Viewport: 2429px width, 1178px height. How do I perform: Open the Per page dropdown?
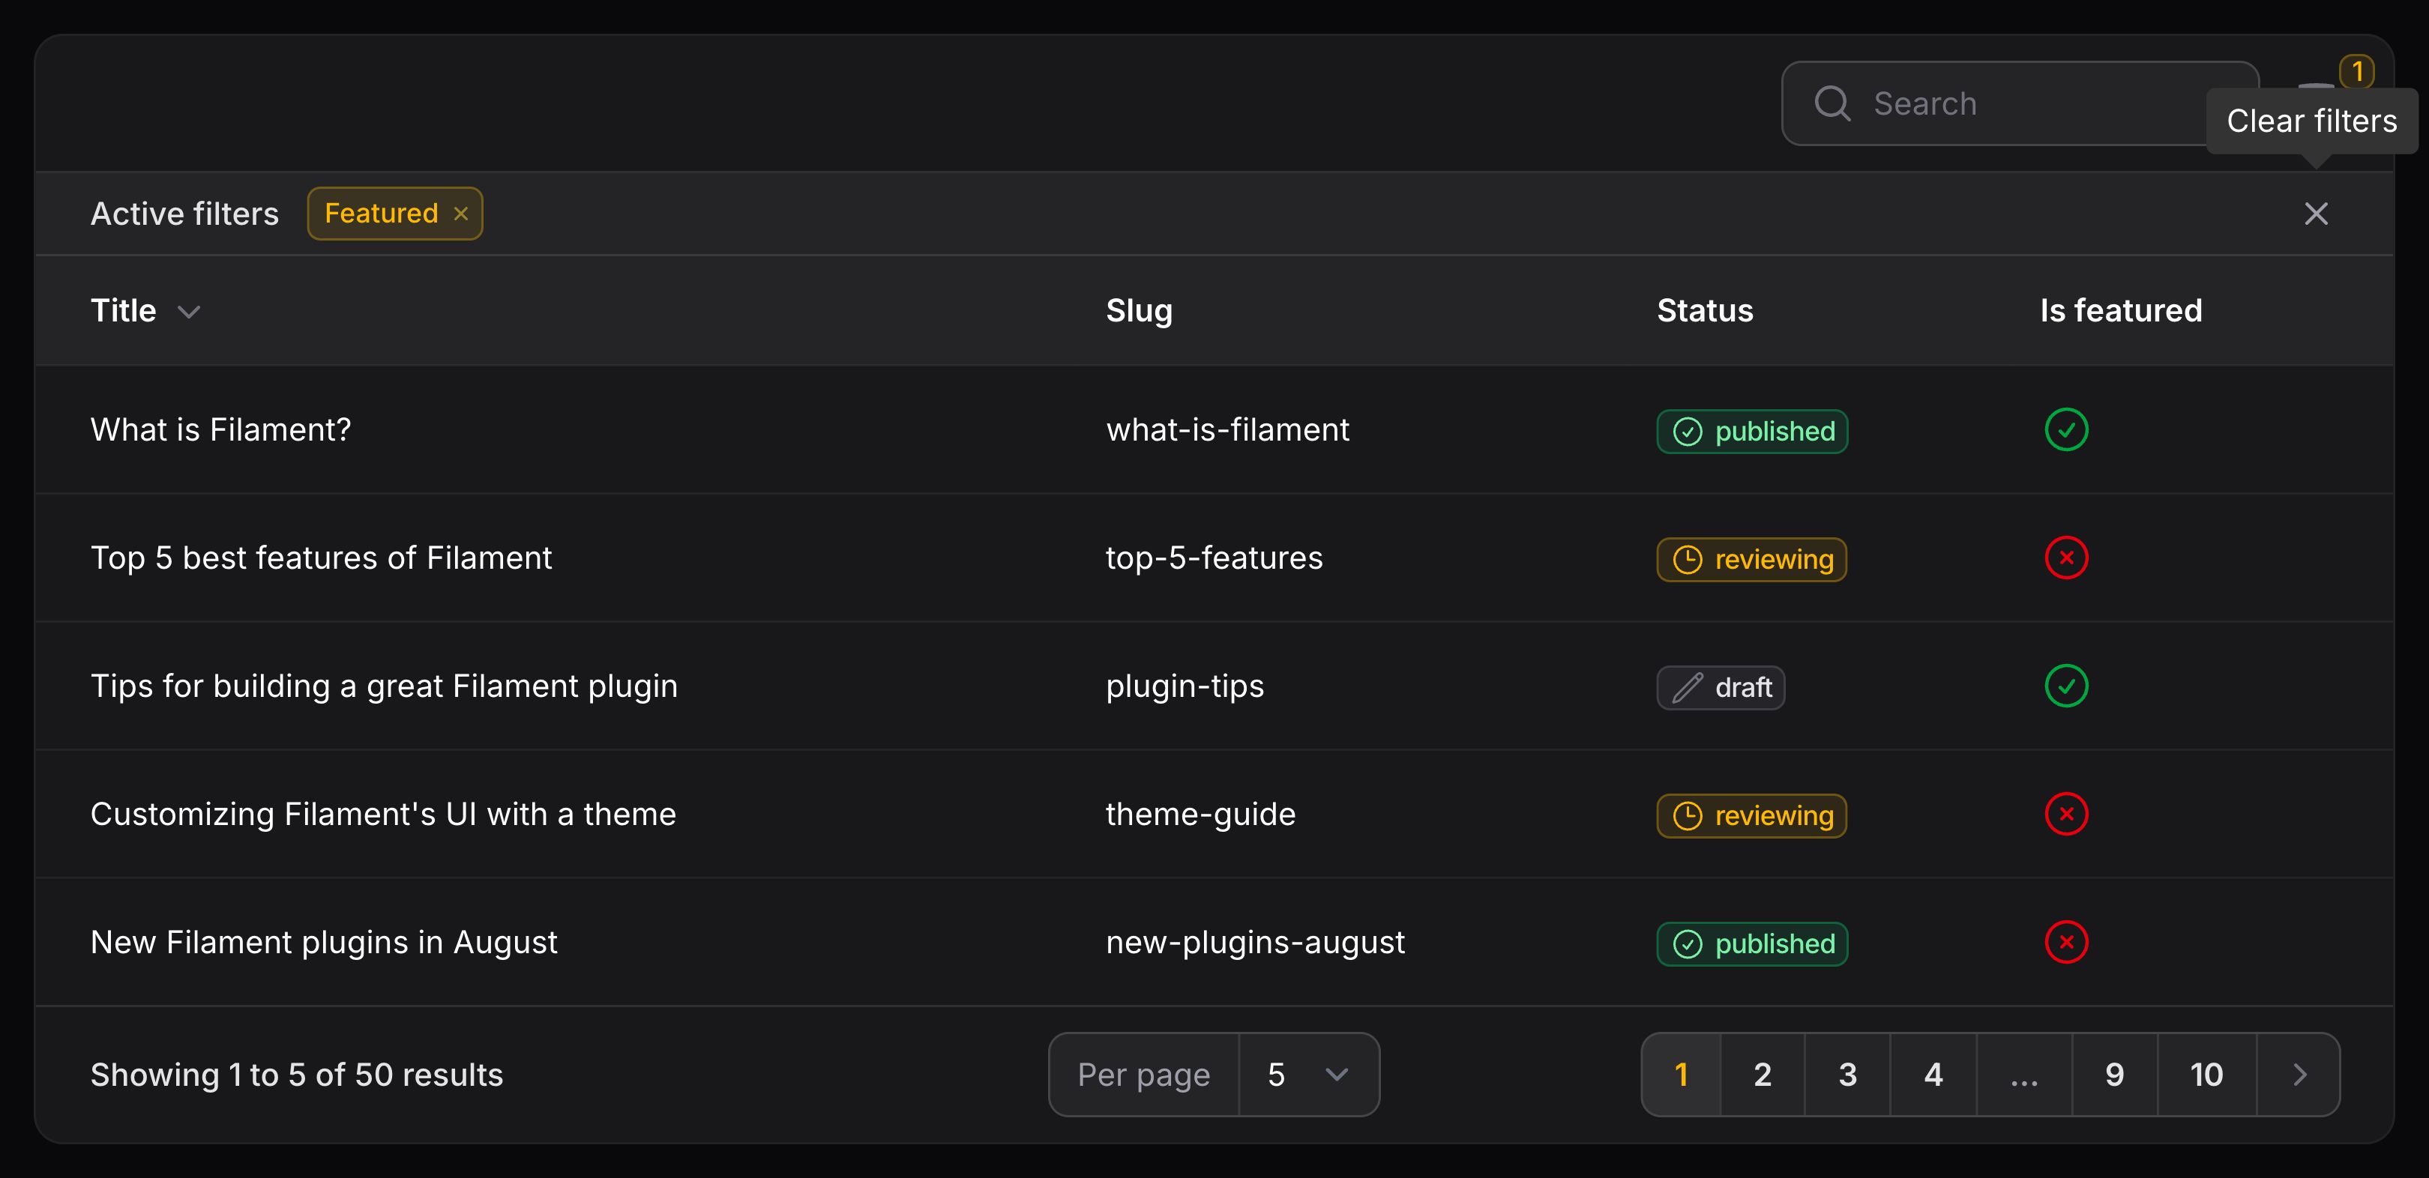[1309, 1075]
